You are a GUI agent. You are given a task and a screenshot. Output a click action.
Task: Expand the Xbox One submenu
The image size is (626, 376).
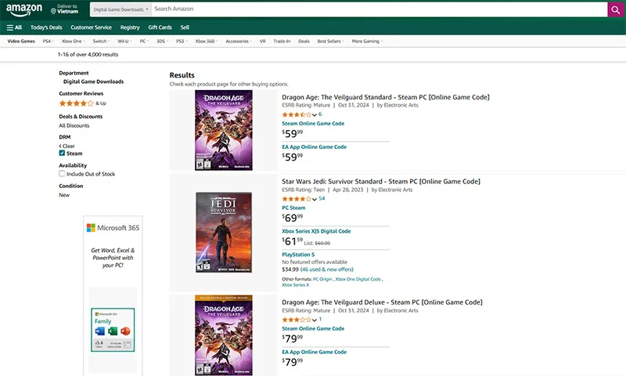point(73,42)
